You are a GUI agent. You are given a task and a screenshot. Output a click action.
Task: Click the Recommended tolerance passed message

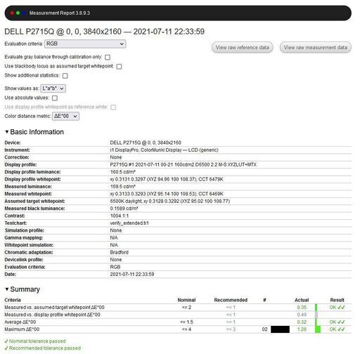pyautogui.click(x=43, y=348)
